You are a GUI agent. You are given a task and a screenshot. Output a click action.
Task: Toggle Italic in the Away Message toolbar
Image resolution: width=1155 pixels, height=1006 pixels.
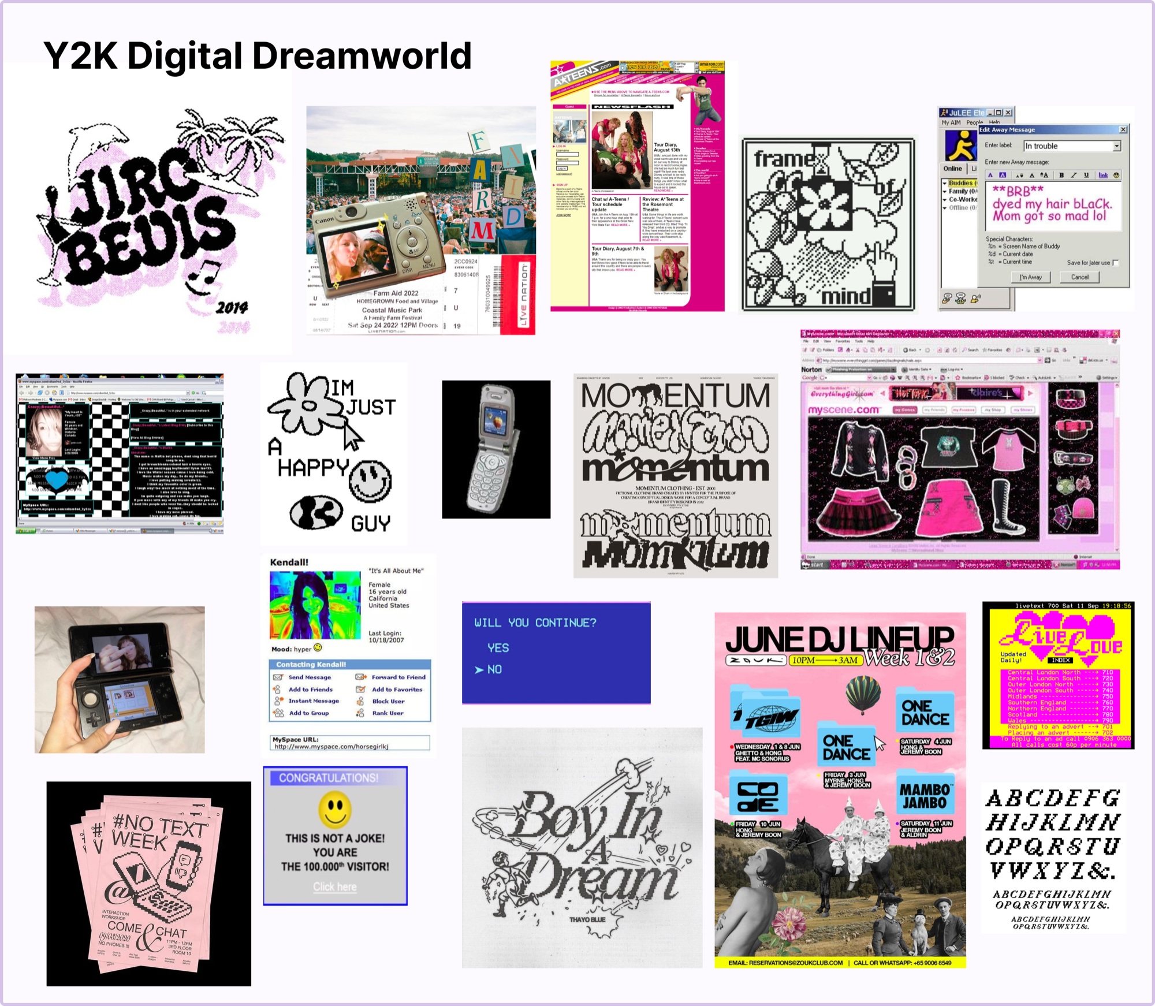(1074, 175)
